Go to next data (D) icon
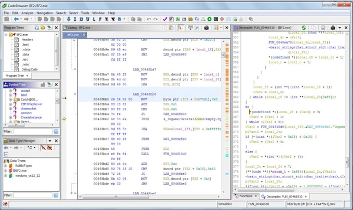Image resolution: width=353 pixels, height=210 pixels. [x=82, y=19]
